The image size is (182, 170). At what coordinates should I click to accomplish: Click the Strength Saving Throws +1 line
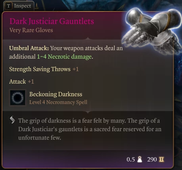44,69
